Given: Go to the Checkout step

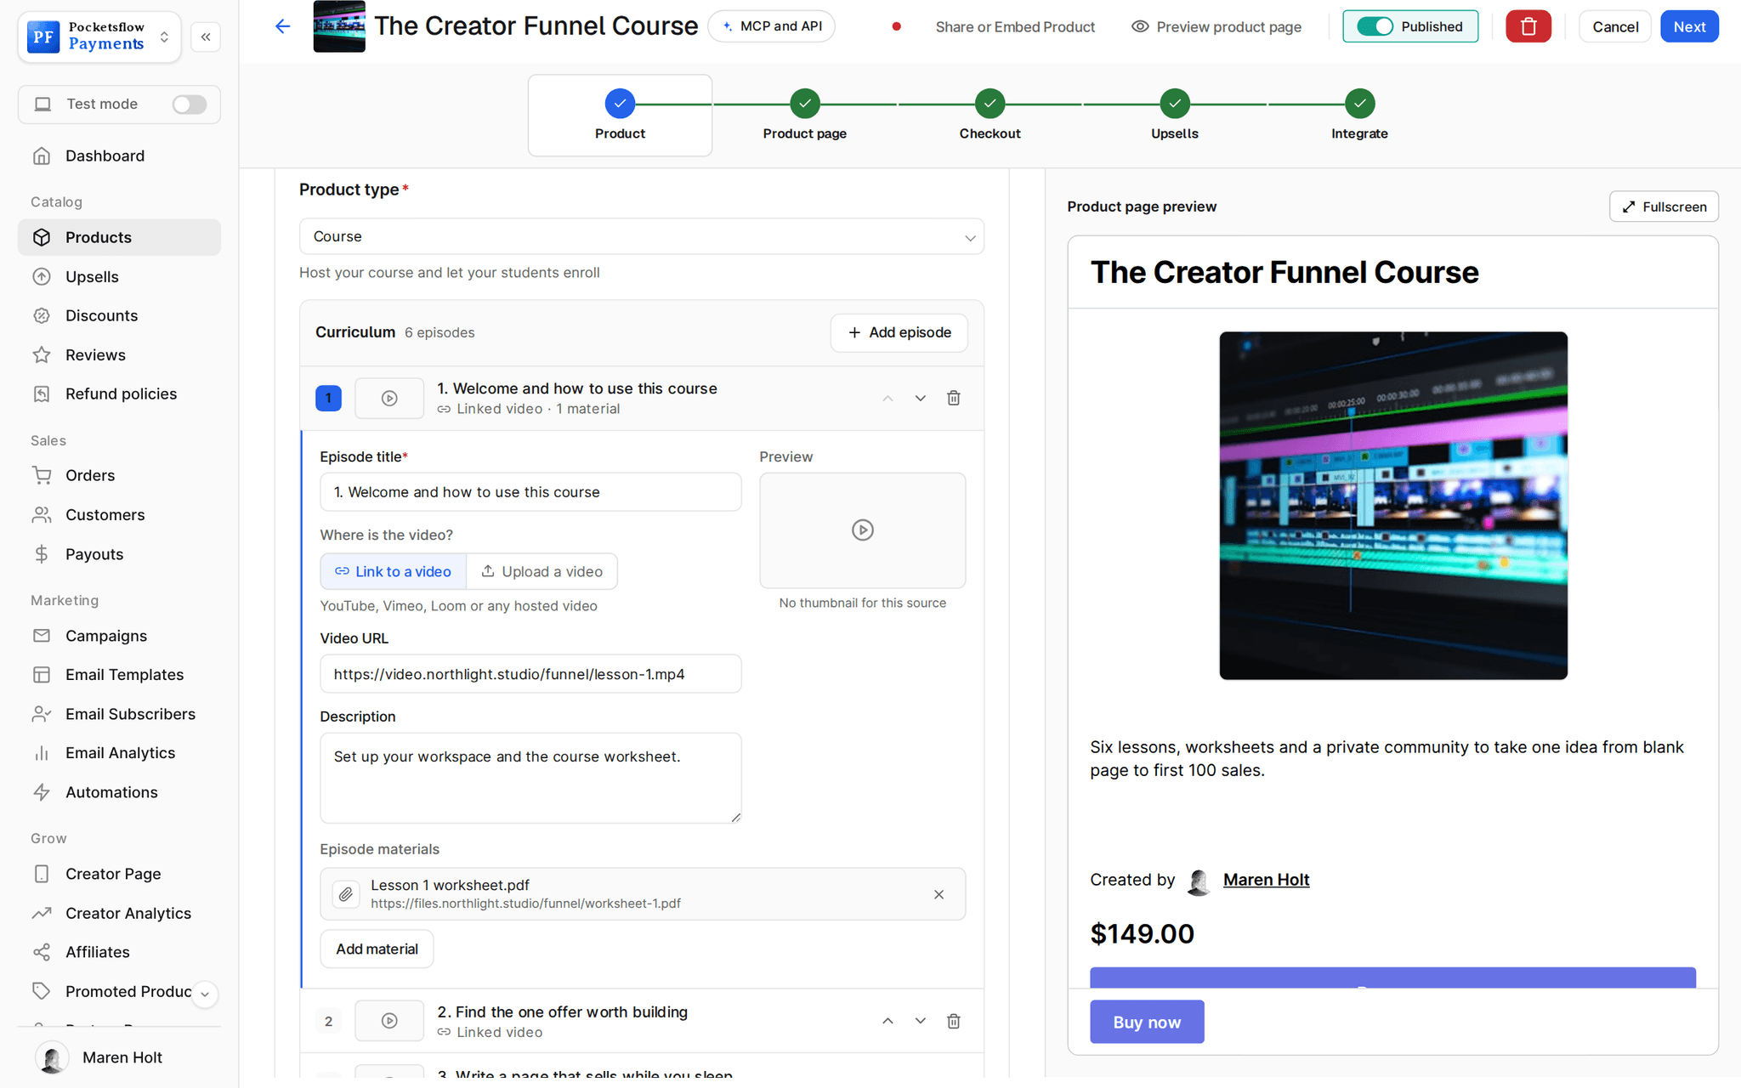Looking at the screenshot, I should [x=990, y=115].
